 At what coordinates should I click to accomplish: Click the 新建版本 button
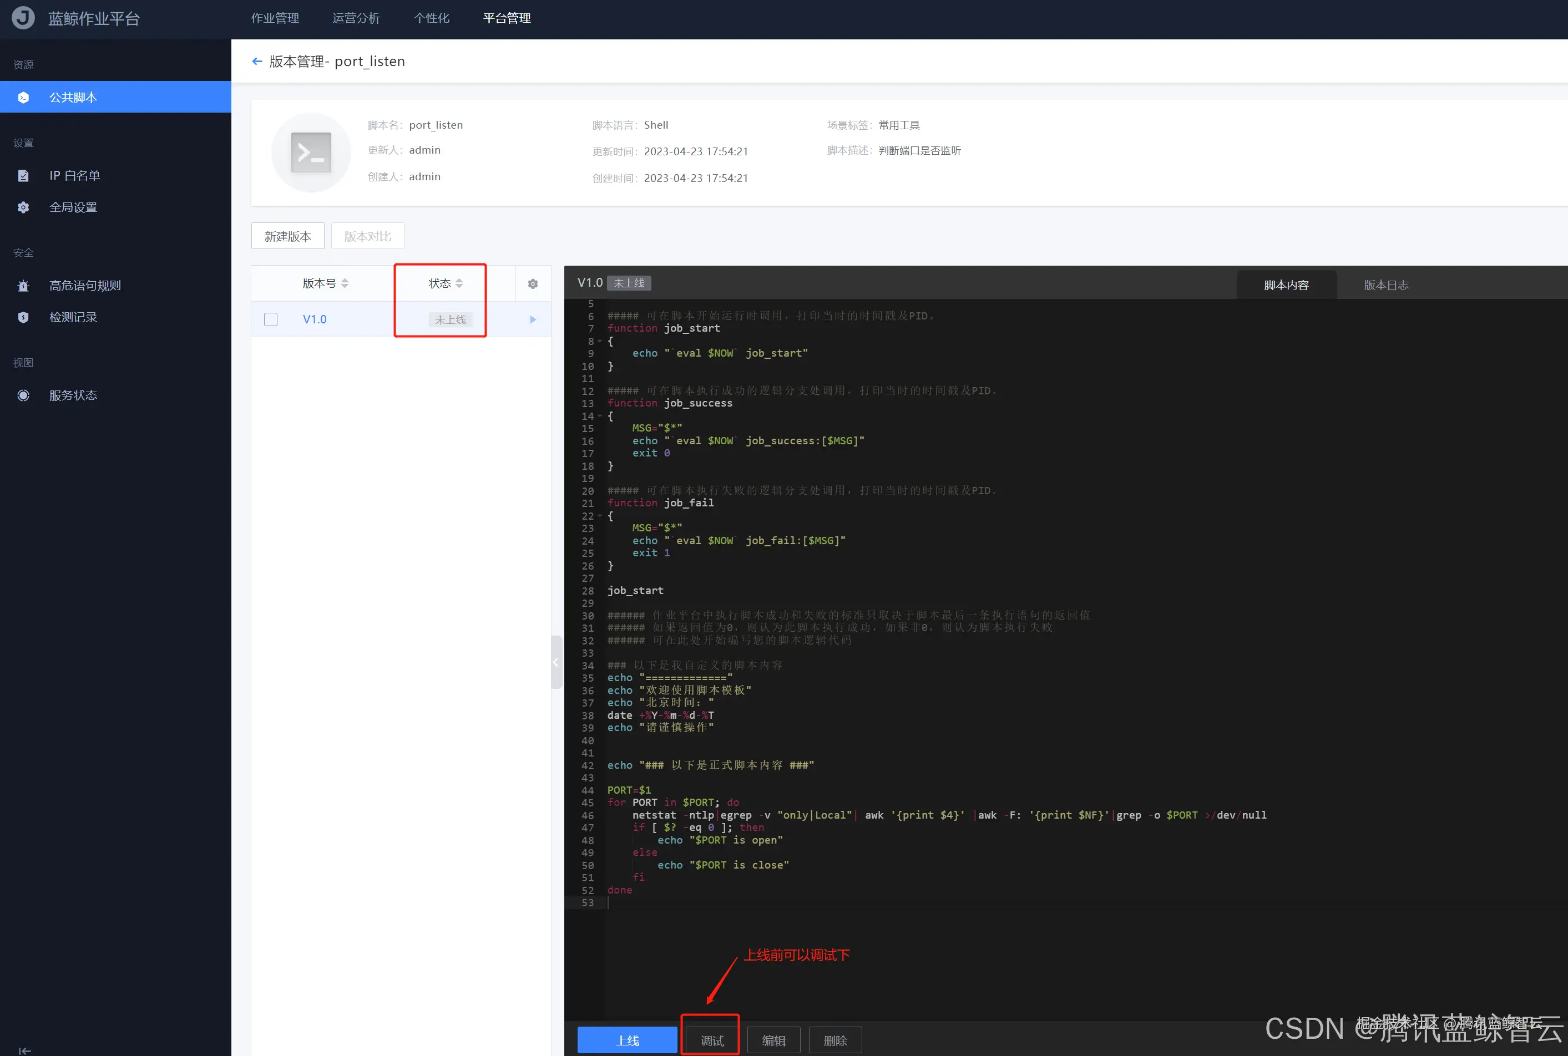tap(287, 236)
